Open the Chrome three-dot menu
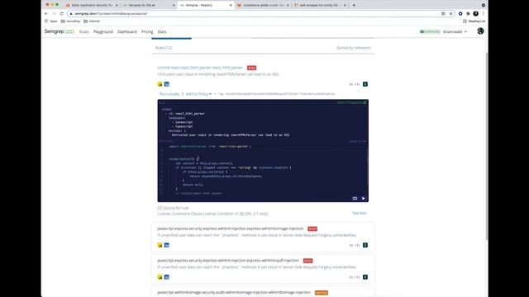 click(x=483, y=13)
